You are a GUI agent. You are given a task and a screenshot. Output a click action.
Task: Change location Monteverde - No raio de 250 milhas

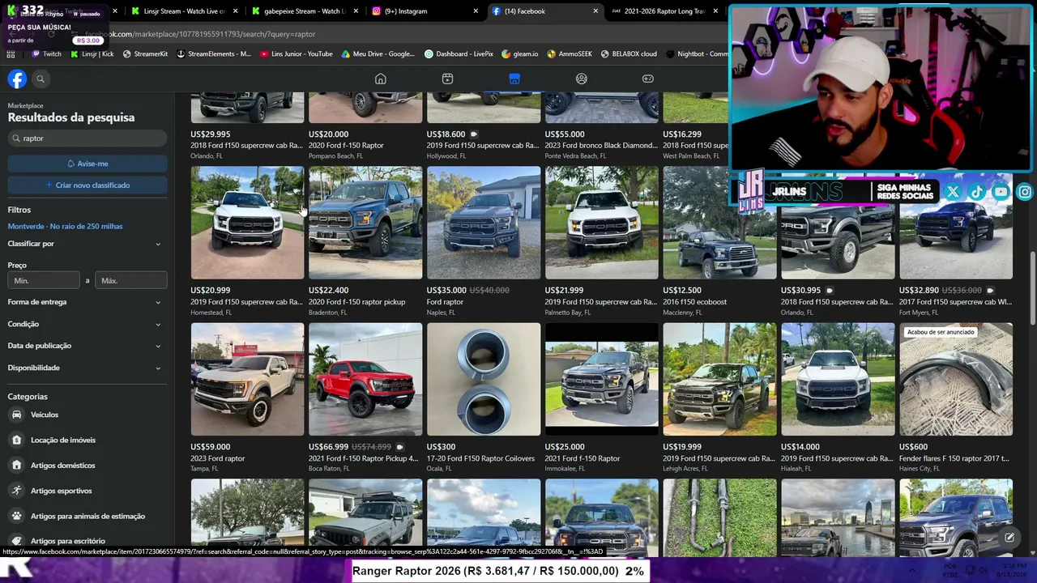[65, 227]
